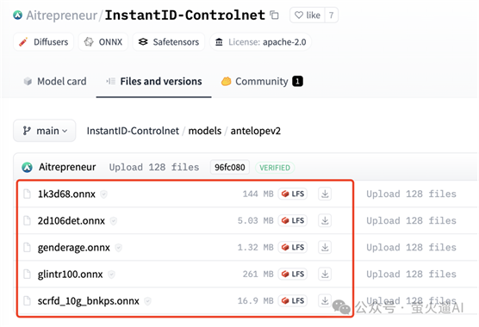Open commit hash 96fc080
The width and height of the screenshot is (479, 327).
[230, 167]
